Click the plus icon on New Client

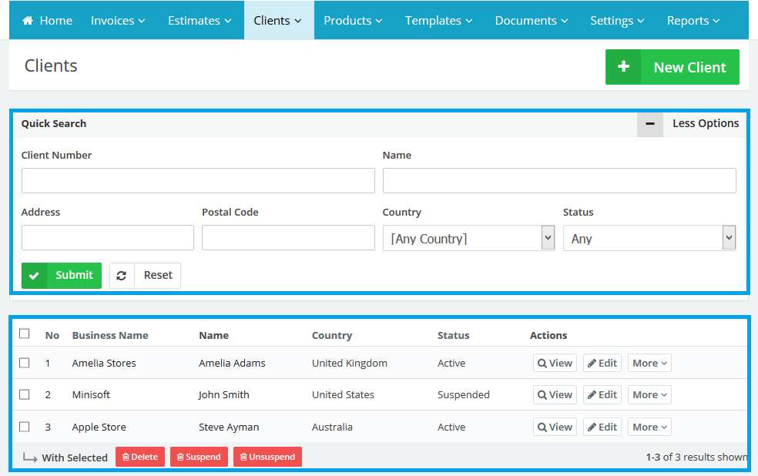pos(623,67)
